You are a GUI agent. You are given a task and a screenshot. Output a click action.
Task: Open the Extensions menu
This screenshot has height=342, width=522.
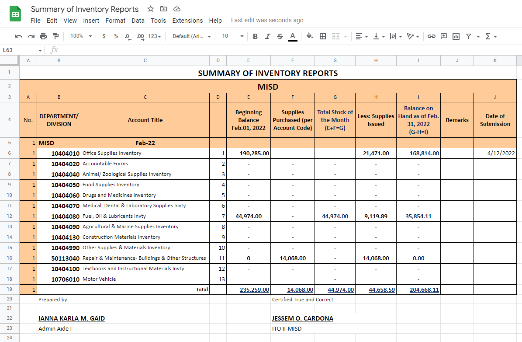tap(187, 21)
